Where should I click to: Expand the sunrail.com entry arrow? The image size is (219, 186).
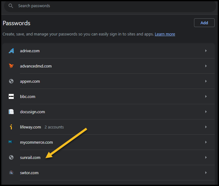[206, 157]
